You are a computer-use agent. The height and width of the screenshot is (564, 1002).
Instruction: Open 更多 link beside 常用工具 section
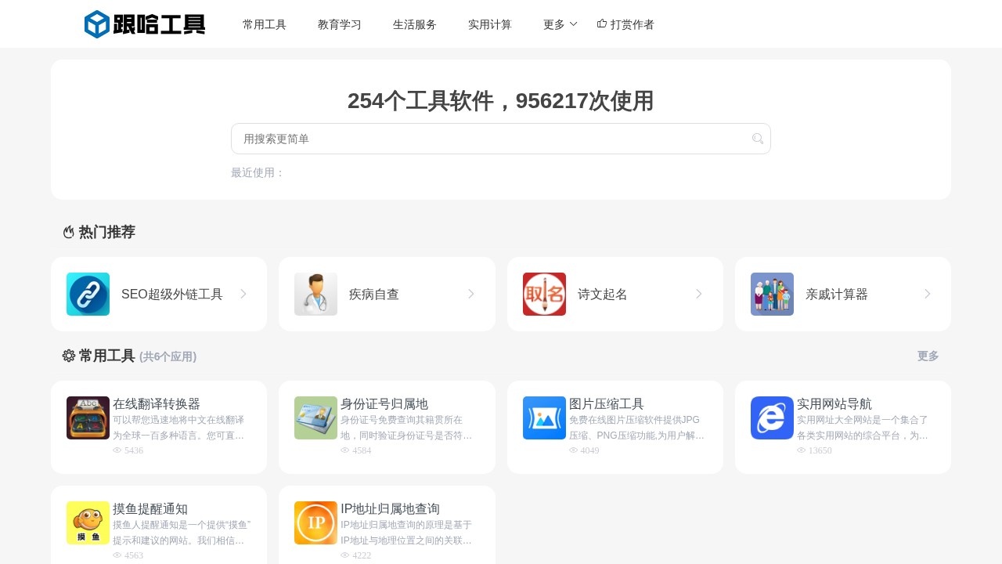(x=928, y=356)
